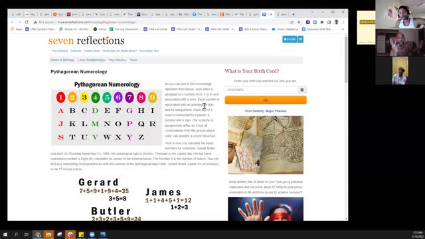Image resolution: width=425 pixels, height=239 pixels.
Task: Open File Explorer from the taskbar
Action: 48,234
